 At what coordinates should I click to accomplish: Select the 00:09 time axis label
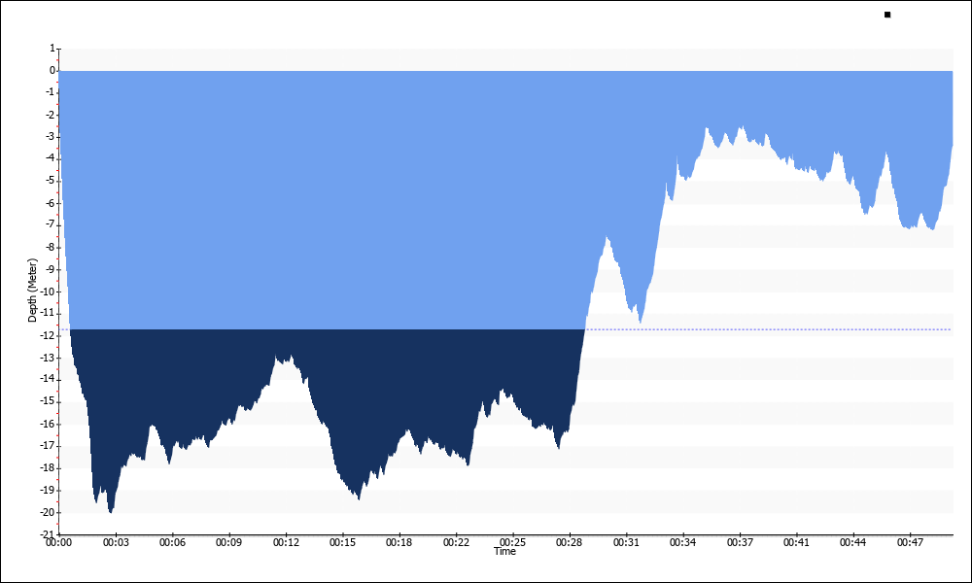(229, 542)
